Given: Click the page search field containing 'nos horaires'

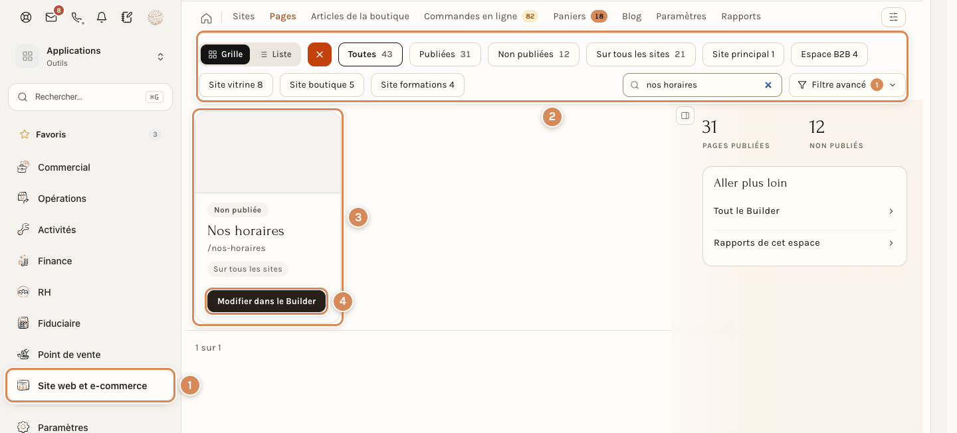Looking at the screenshot, I should (702, 85).
